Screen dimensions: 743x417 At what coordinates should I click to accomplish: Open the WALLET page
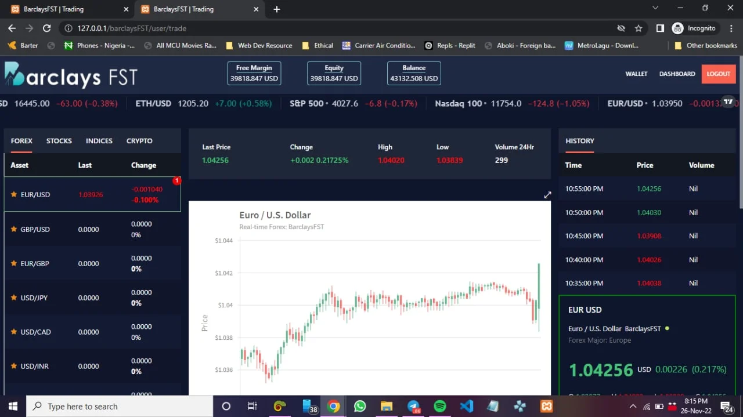point(636,74)
